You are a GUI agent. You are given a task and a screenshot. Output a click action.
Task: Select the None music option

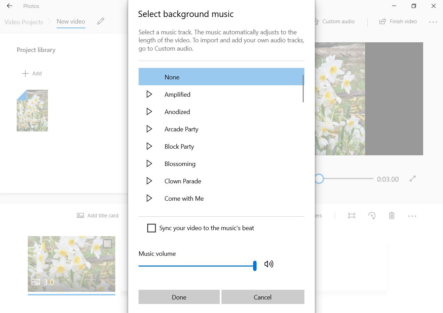point(221,77)
